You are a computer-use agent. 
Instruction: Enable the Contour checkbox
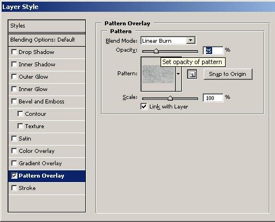tap(20, 114)
